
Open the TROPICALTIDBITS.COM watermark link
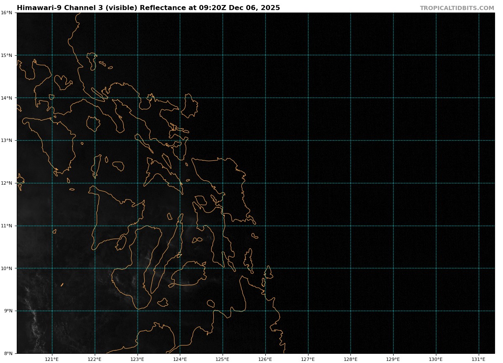(457, 8)
